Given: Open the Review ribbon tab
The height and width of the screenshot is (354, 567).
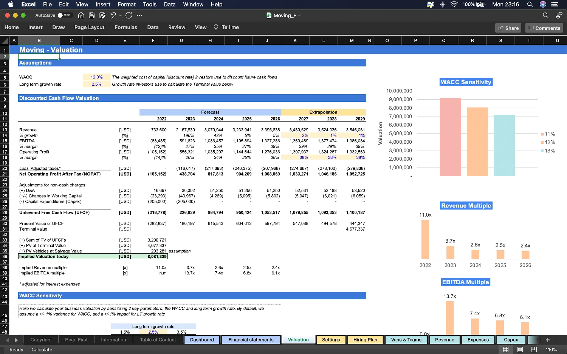Looking at the screenshot, I should click(x=177, y=27).
